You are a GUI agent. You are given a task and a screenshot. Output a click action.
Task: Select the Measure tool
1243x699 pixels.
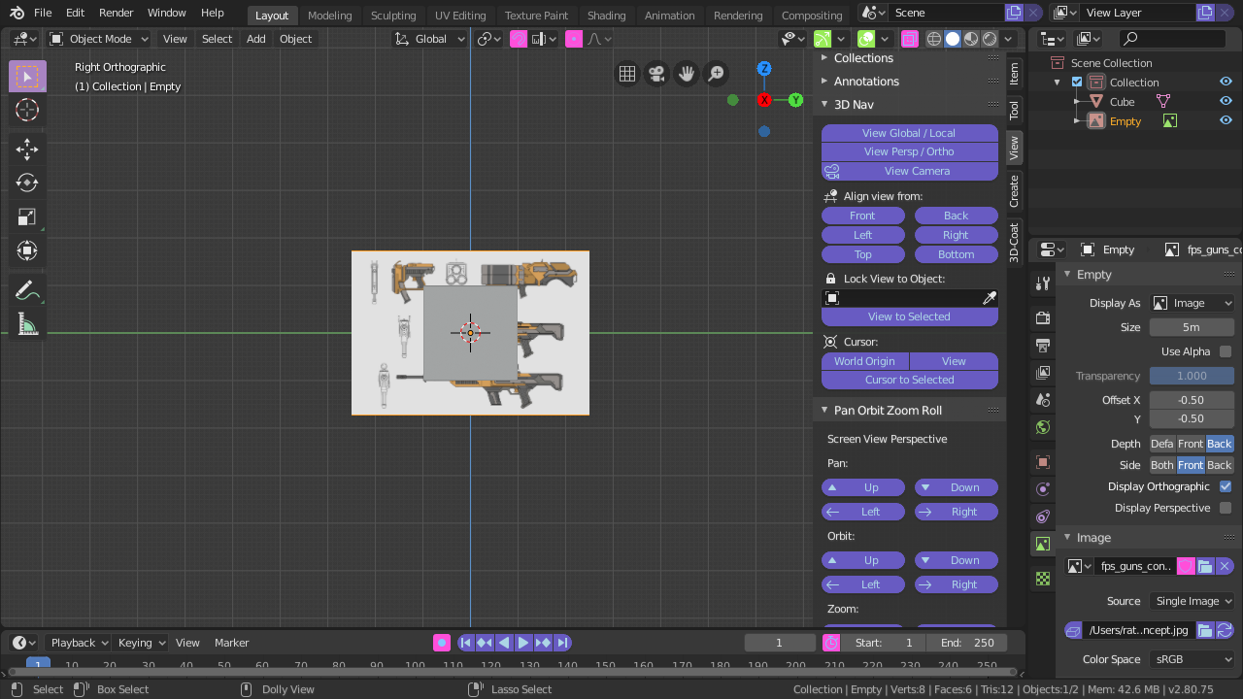27,323
